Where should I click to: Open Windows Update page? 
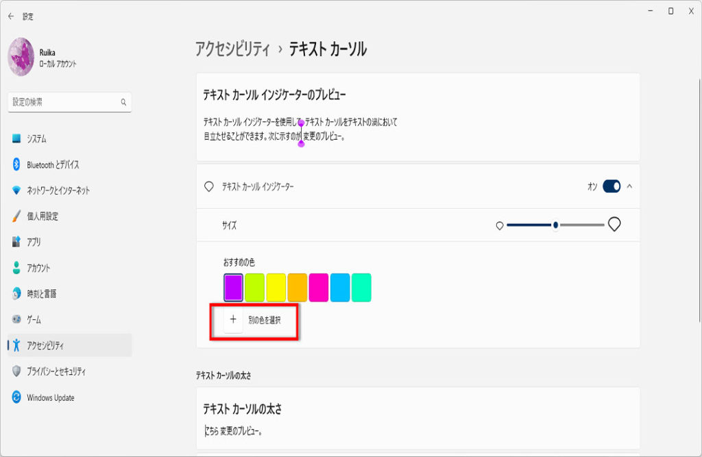click(x=50, y=397)
